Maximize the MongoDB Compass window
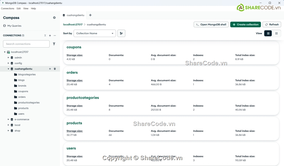The width and height of the screenshot is (284, 166). click(270, 3)
